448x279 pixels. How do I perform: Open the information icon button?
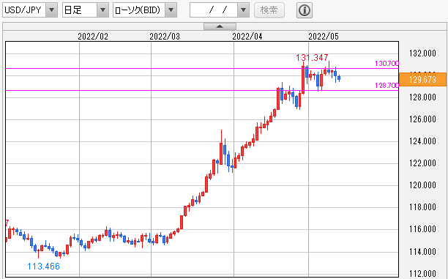pos(305,10)
